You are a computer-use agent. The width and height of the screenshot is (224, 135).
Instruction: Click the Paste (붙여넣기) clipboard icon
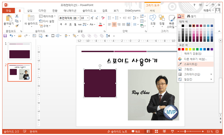[x=9, y=18]
